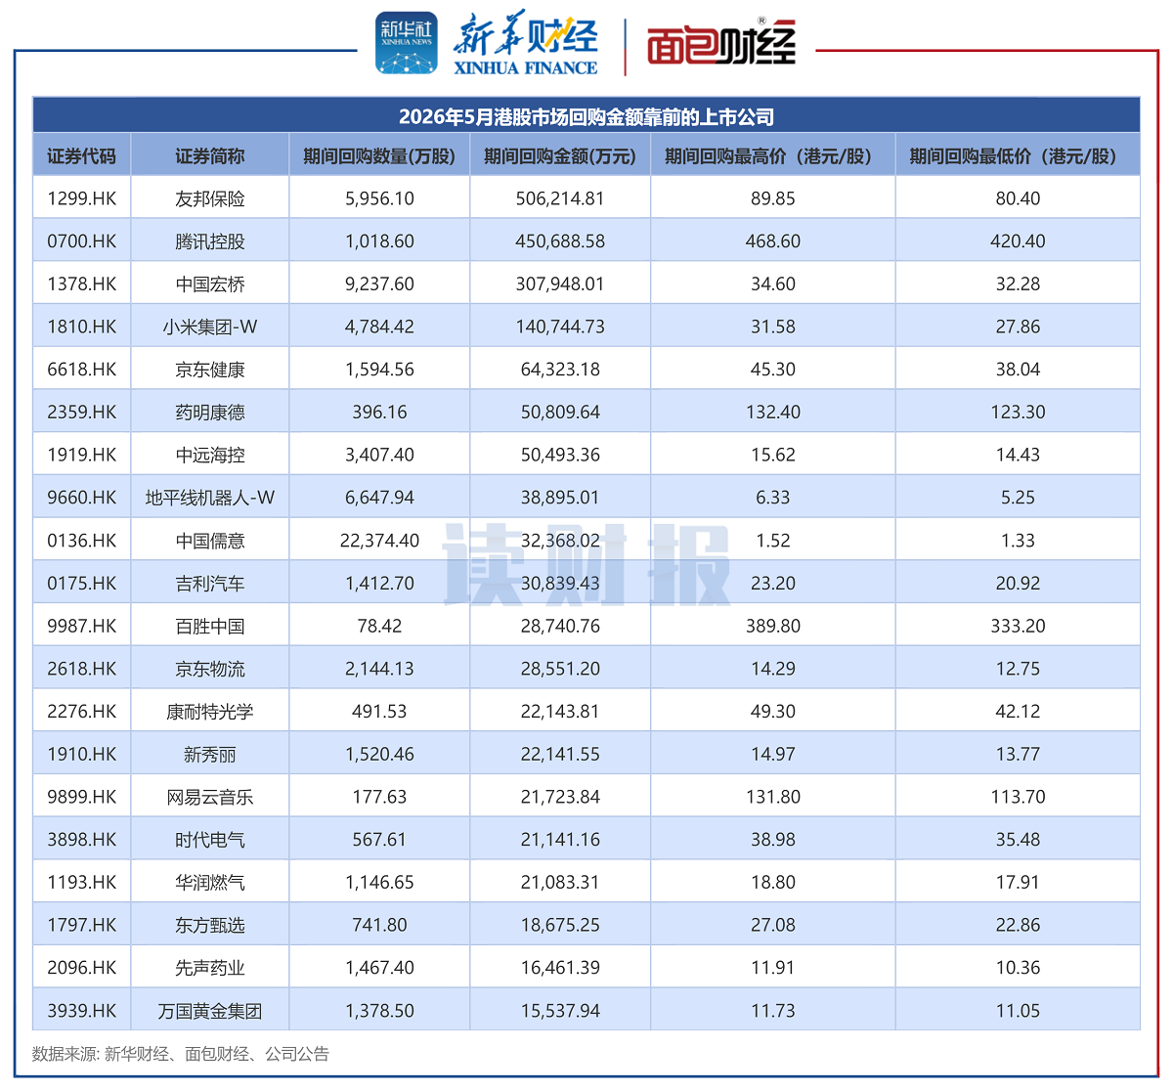Screen dimensions: 1173x1091
Task: Click the 证券代码 column header
Action: [82, 156]
